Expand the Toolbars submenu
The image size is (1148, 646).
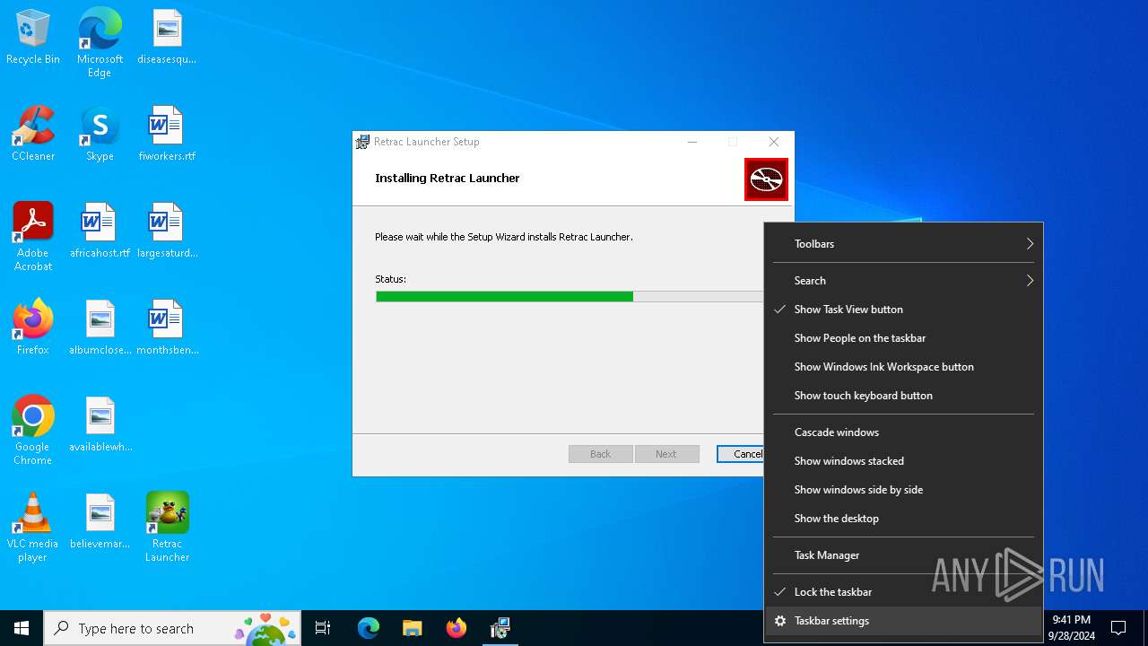point(904,244)
